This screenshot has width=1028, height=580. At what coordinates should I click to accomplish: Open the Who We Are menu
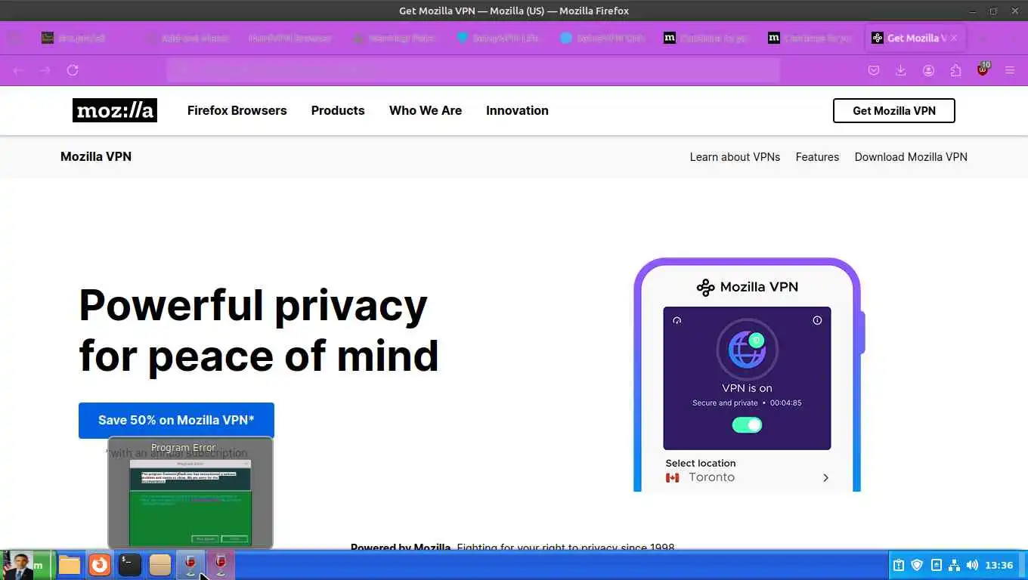[426, 110]
